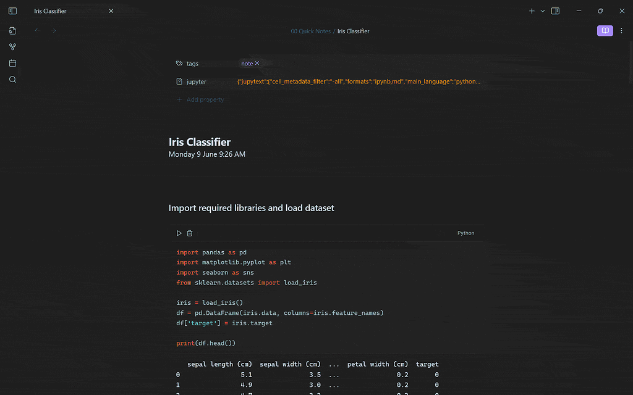Image resolution: width=633 pixels, height=395 pixels.
Task: Open the more options menu
Action: pyautogui.click(x=621, y=30)
